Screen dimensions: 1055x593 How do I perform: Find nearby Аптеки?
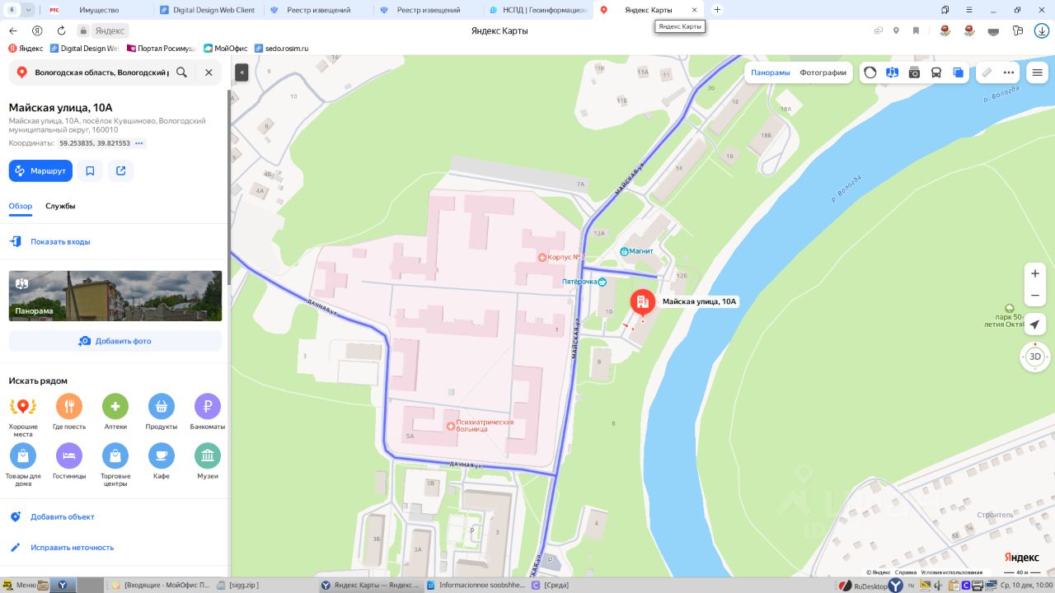click(x=115, y=413)
